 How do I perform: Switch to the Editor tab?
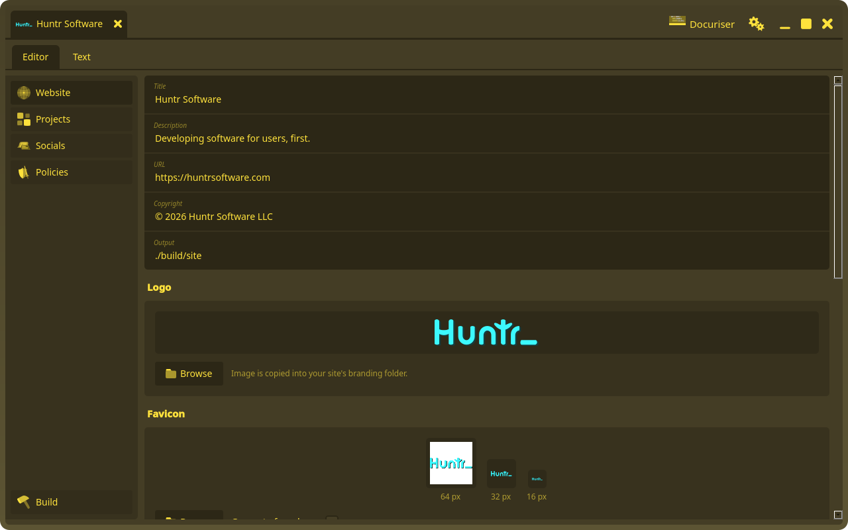pos(36,57)
